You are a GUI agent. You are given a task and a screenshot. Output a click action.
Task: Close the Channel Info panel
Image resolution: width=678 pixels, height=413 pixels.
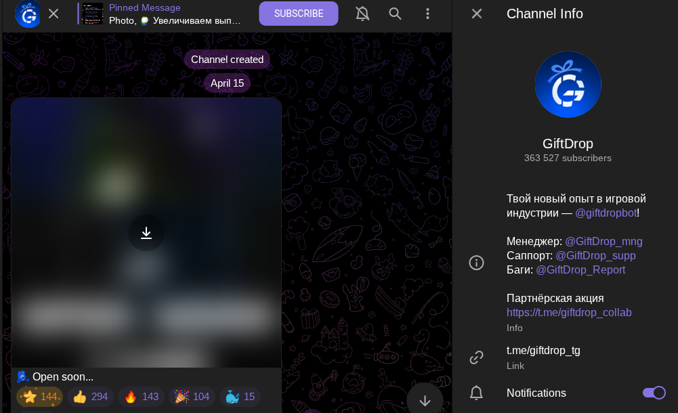point(477,14)
